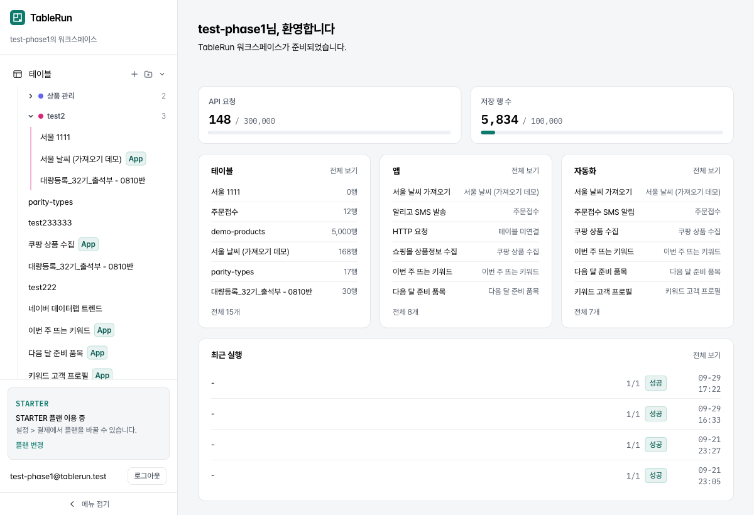Screen dimensions: 754x515
Task: Collapse the 테이블 section chevron
Action: click(x=162, y=74)
